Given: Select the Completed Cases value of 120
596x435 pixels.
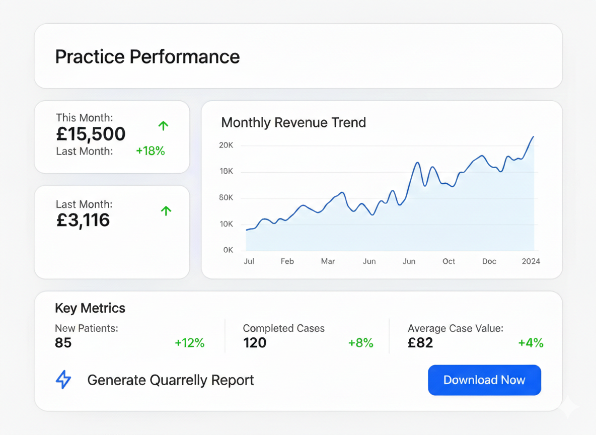Looking at the screenshot, I should pos(255,343).
